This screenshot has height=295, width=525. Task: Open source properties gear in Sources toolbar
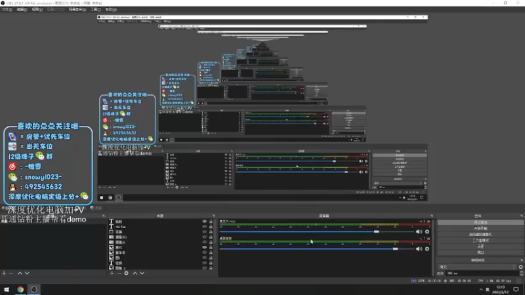coord(126,273)
